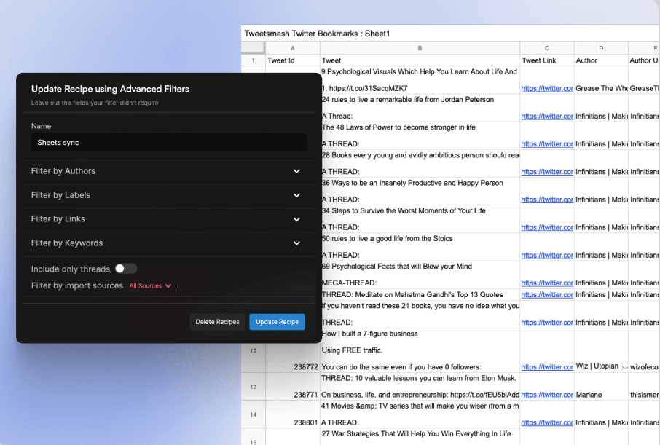Open twitter link for 24 rules thread row
The width and height of the screenshot is (660, 445).
click(x=547, y=117)
